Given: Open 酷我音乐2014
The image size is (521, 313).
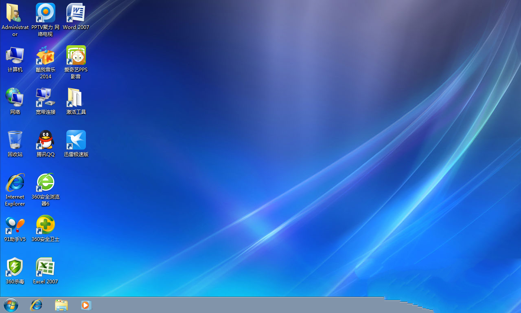Looking at the screenshot, I should click(x=45, y=55).
